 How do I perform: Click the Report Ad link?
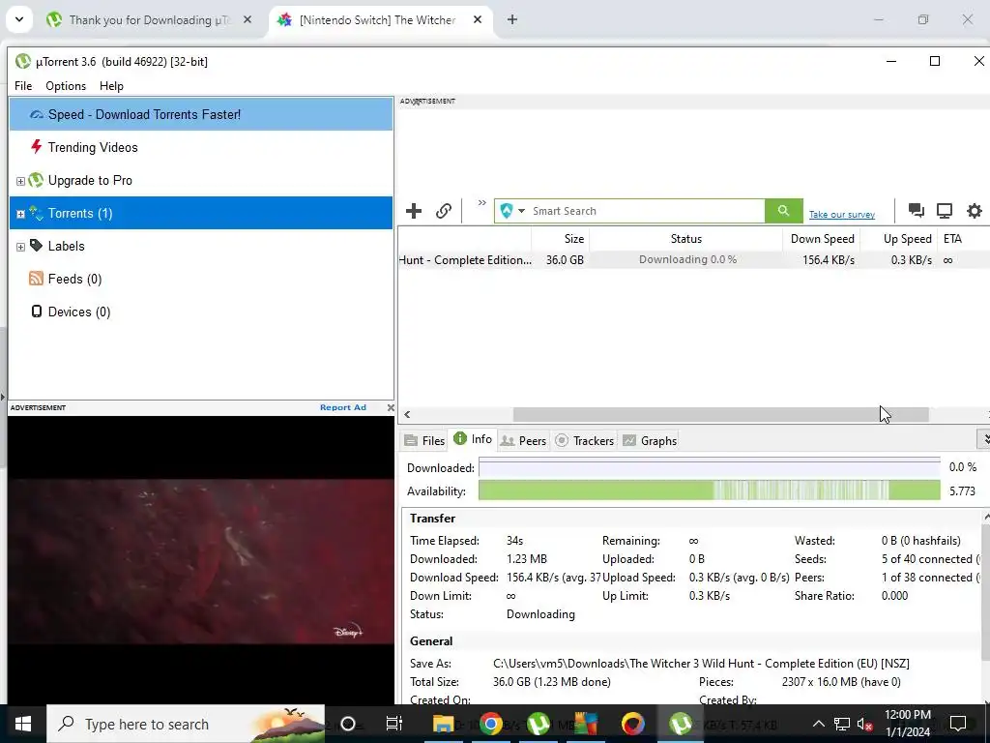(343, 407)
